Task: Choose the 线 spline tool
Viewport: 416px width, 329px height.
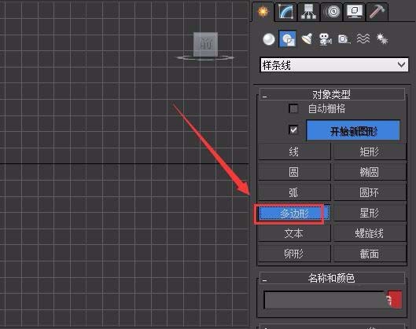Action: click(294, 152)
